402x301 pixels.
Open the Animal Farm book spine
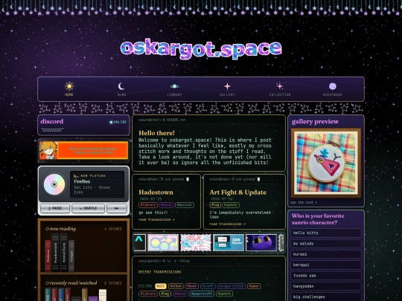pos(64,253)
